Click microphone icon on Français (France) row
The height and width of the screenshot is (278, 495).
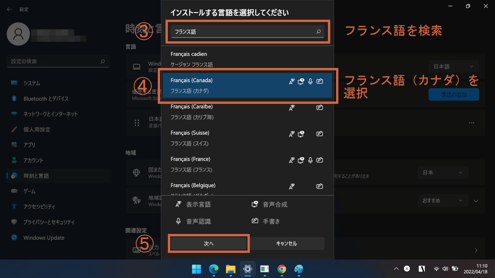point(310,160)
